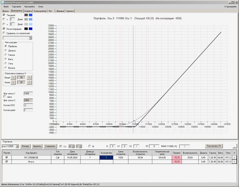This screenshot has height=187, width=239.
Task: Increase the Выше chart cutoff with right arrow
Action: (29, 77)
